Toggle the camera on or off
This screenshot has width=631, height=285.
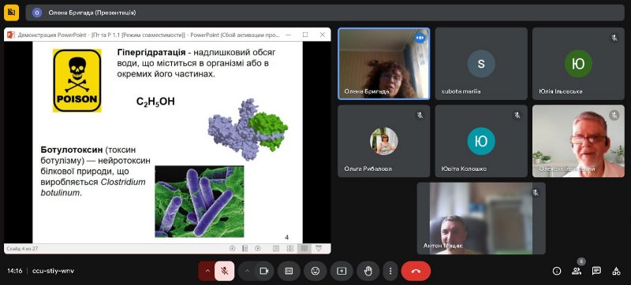click(x=264, y=272)
